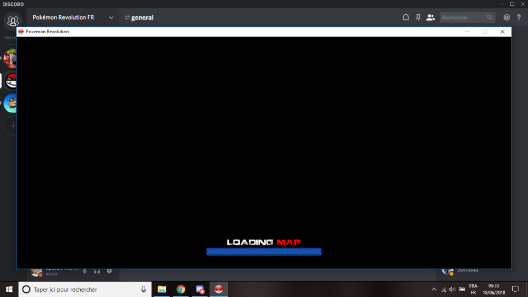This screenshot has width=528, height=297.
Task: Open notification settings bell icon
Action: (406, 17)
